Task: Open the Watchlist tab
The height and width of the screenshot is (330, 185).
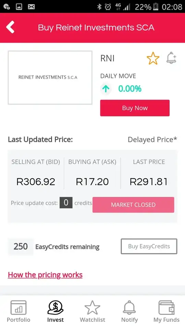Action: 92,311
